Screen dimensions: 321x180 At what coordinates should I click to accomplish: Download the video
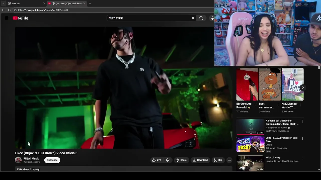[200, 160]
